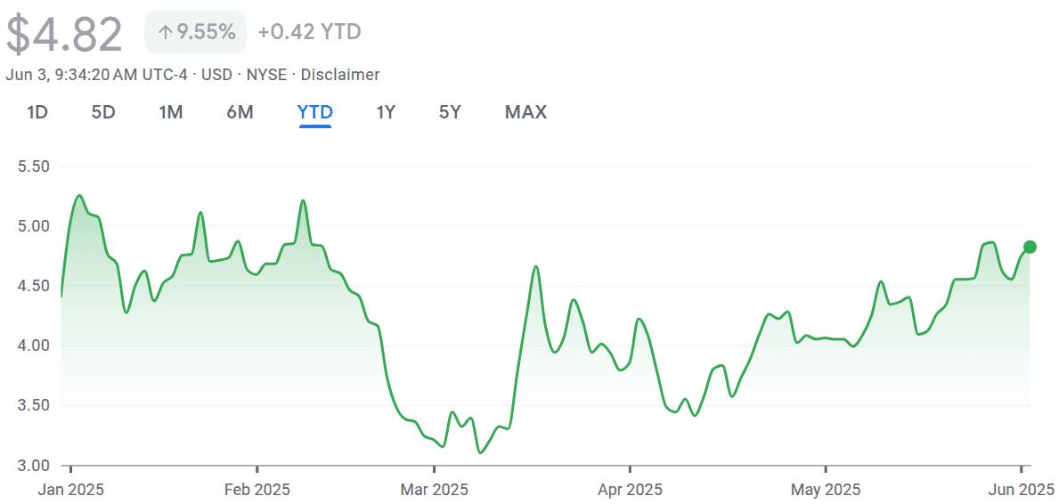Click the green current-price dot on chart
Viewport: 1059px width, 504px height.
[x=1030, y=247]
